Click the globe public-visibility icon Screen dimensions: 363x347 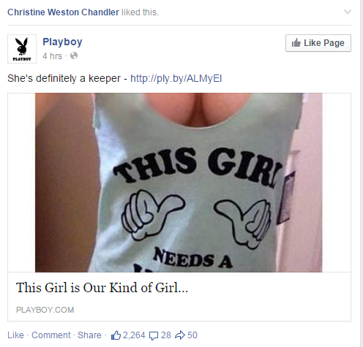74,56
